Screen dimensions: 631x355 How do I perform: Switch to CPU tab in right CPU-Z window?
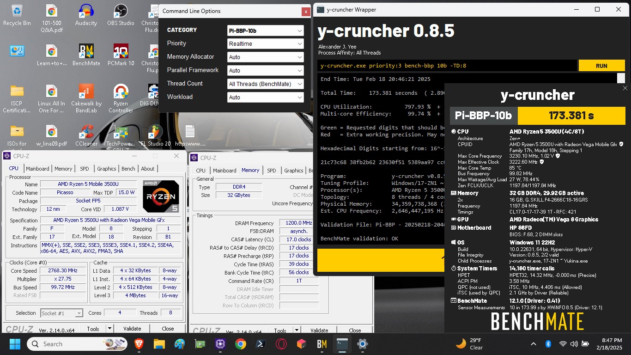(x=201, y=171)
